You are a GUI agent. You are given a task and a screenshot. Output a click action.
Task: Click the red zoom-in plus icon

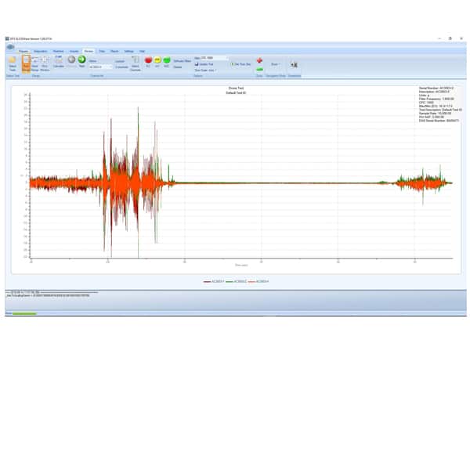point(259,60)
